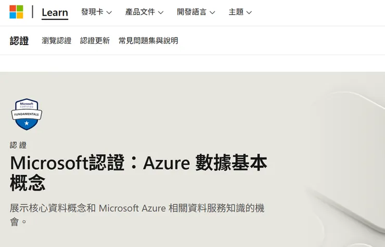Open the 發現卡 menu
This screenshot has width=385, height=247.
pos(92,12)
